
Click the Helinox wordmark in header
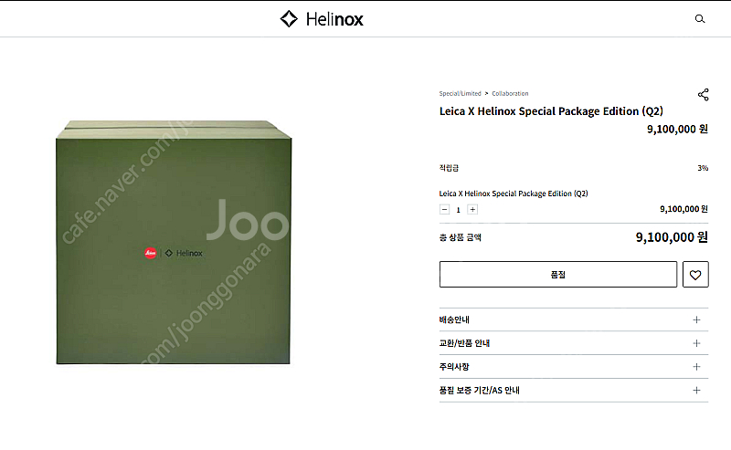(334, 19)
